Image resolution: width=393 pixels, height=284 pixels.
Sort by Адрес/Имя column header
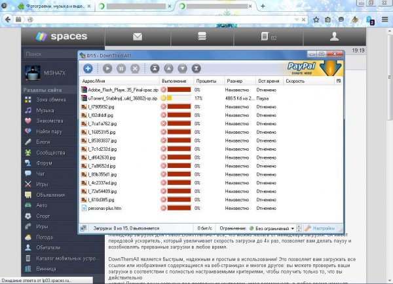120,81
